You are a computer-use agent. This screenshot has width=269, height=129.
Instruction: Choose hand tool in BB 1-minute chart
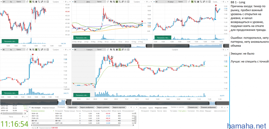pyautogui.click(x=117, y=50)
